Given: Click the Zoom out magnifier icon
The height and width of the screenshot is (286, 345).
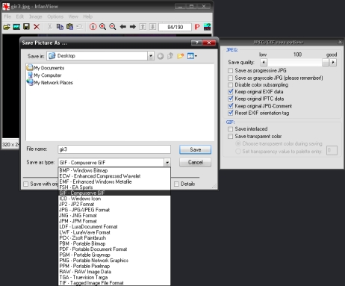Looking at the screenshot, I should click(113, 27).
